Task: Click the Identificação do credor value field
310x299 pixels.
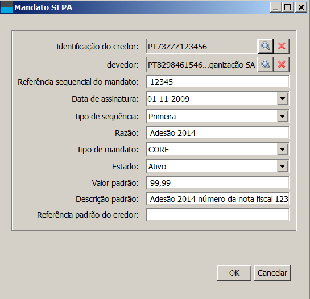Action: click(202, 47)
